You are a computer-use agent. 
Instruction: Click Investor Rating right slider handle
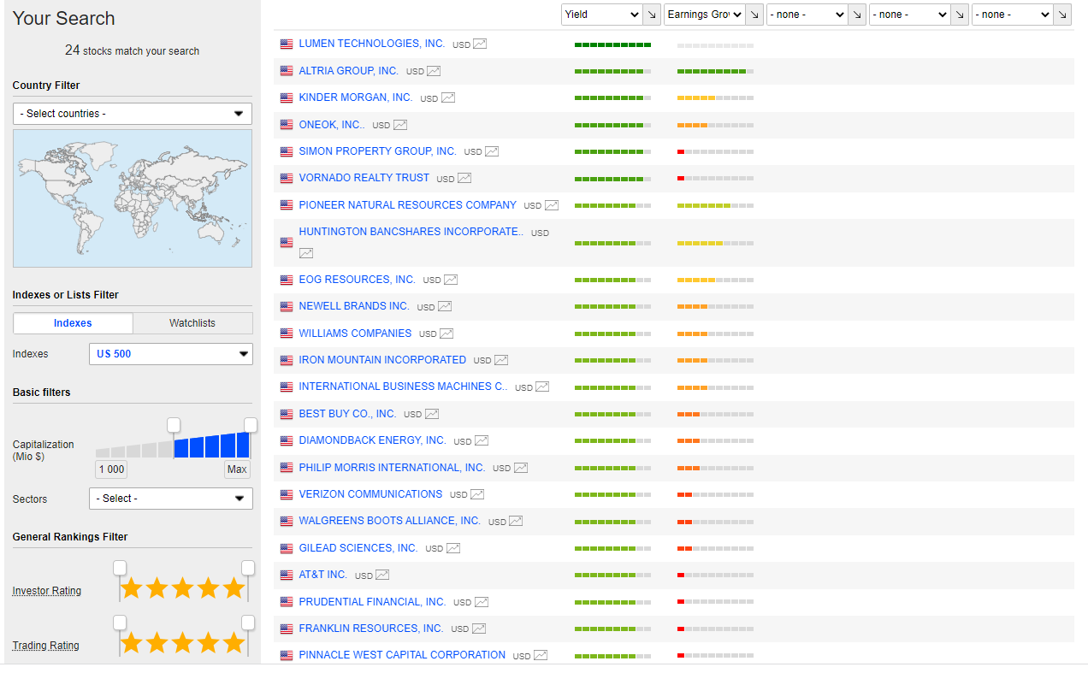(248, 568)
